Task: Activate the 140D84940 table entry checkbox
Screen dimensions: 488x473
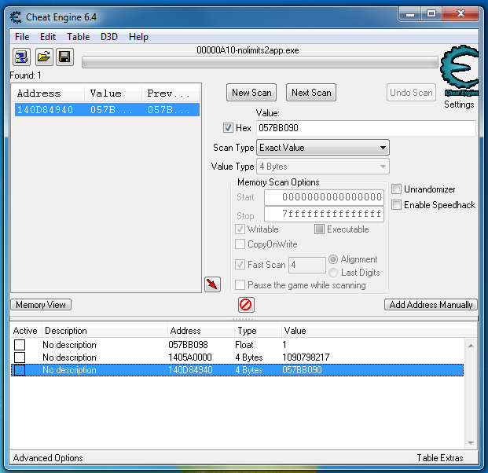Action: (x=20, y=370)
